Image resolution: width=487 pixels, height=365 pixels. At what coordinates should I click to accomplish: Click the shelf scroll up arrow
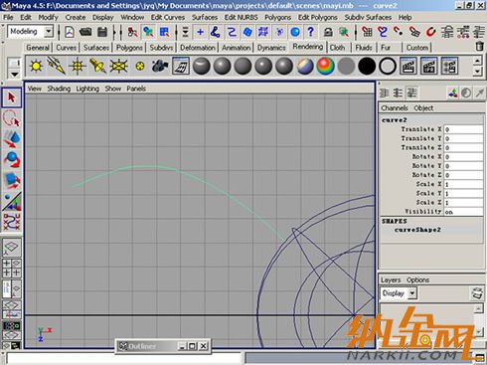point(477,61)
